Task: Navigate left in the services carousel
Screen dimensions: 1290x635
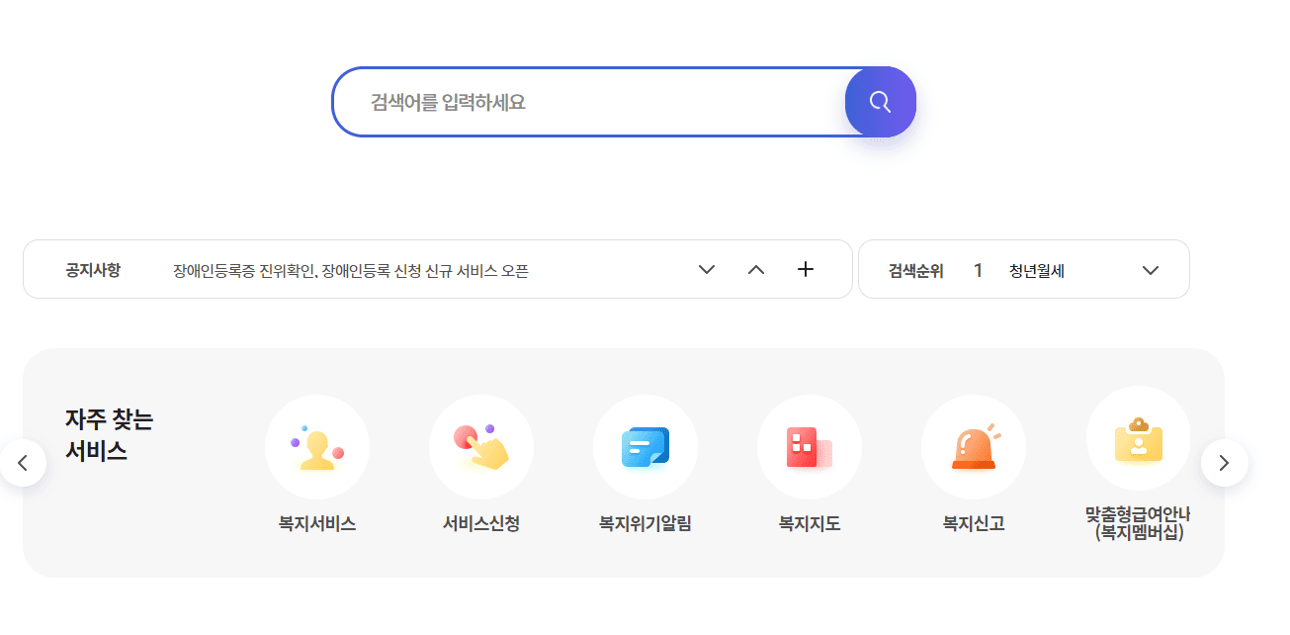Action: (24, 462)
